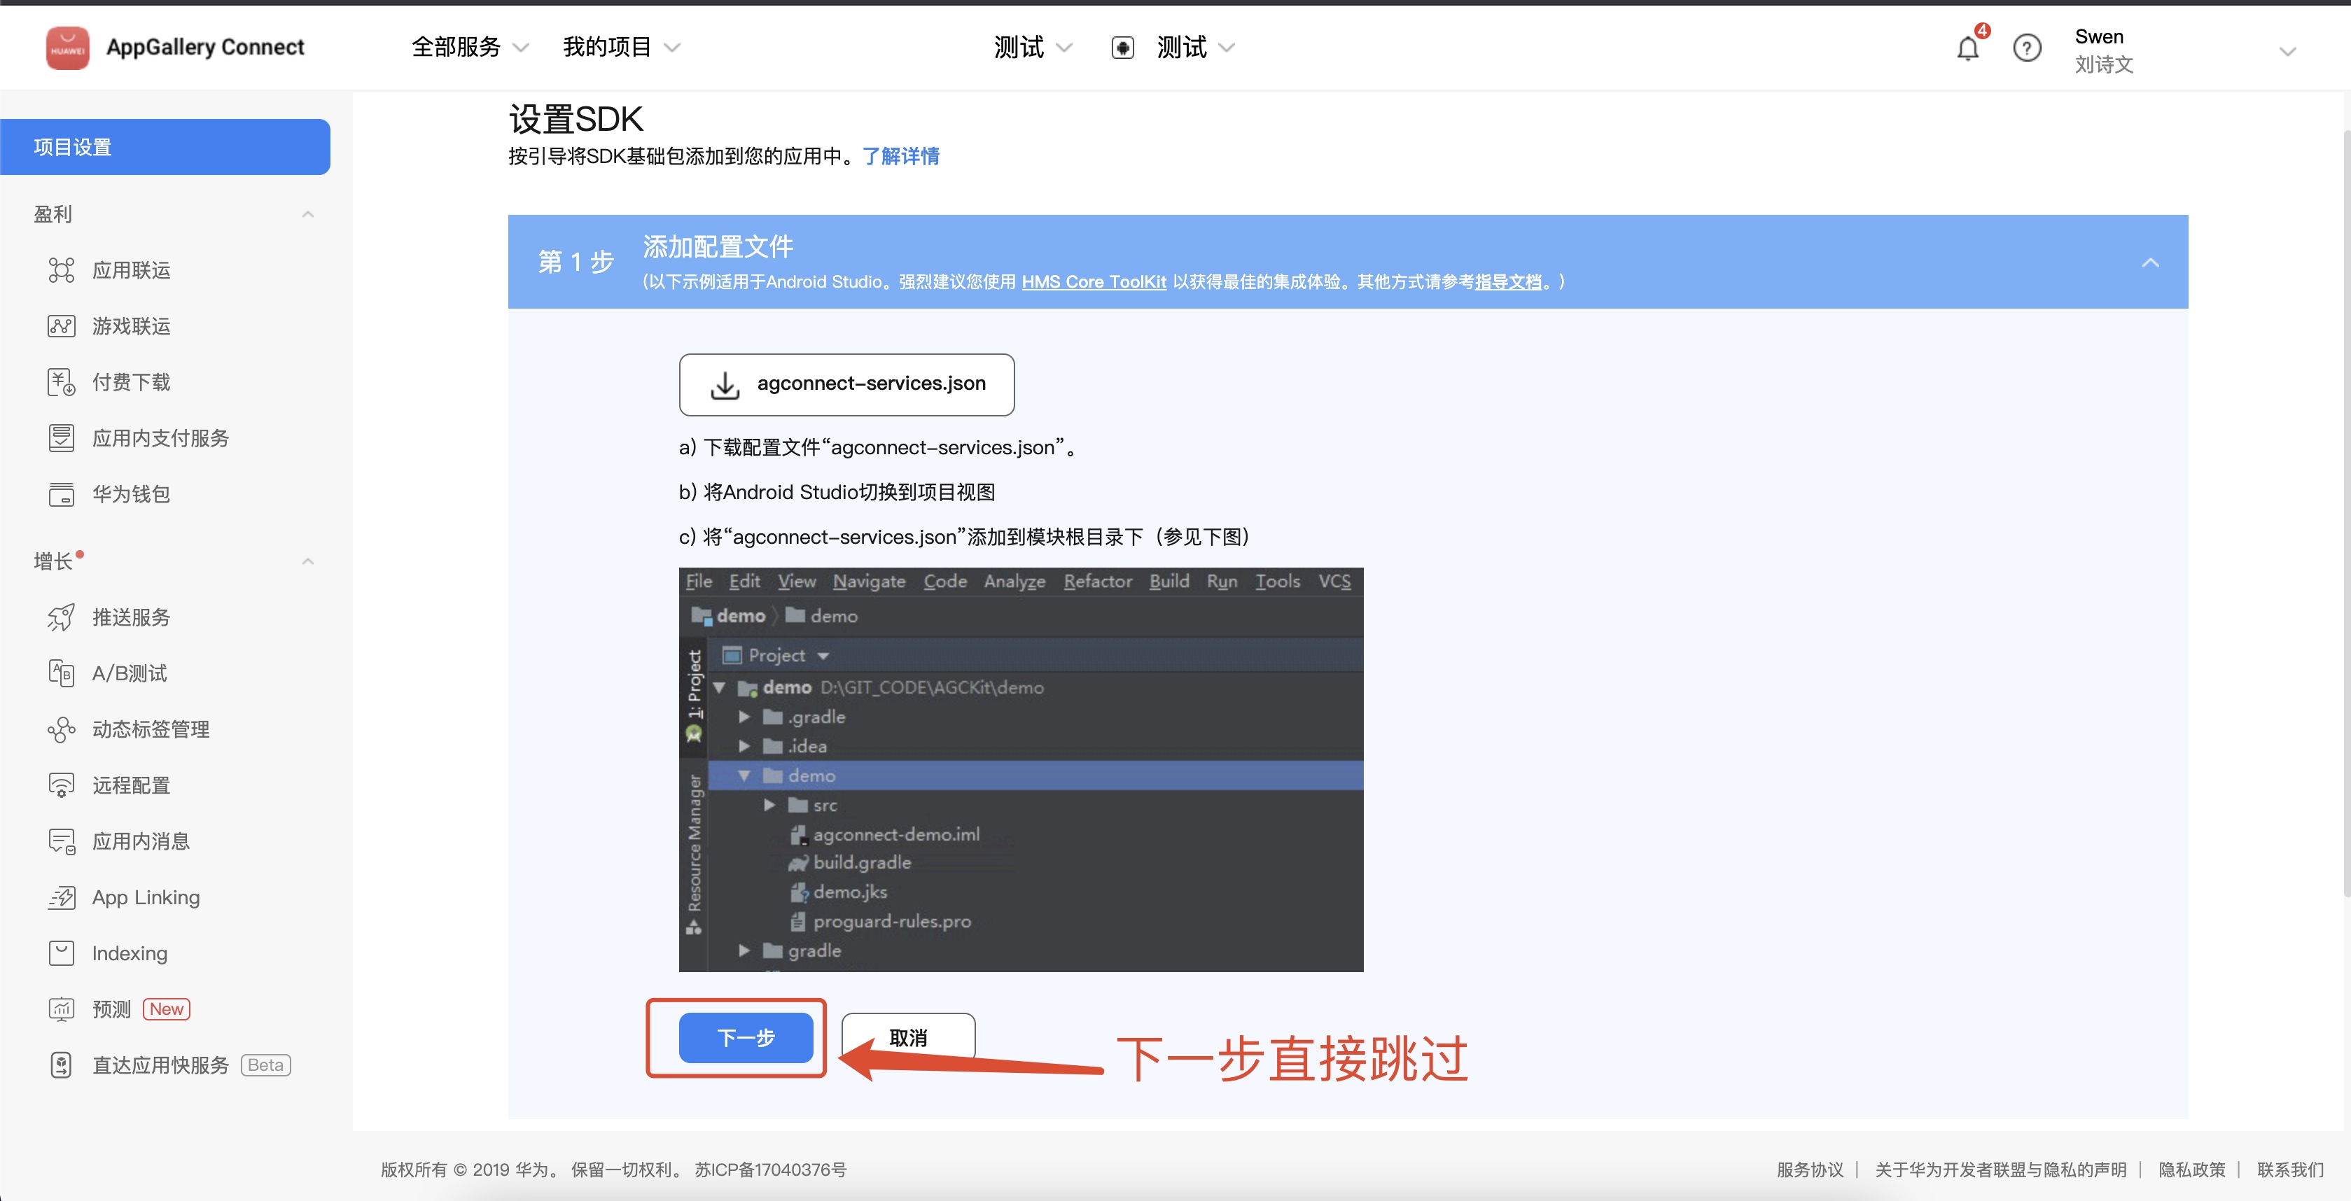Open 联系我们 footer link
The height and width of the screenshot is (1201, 2351).
click(x=2290, y=1169)
